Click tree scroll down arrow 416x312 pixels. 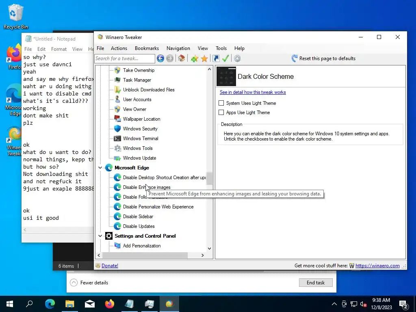click(x=209, y=249)
